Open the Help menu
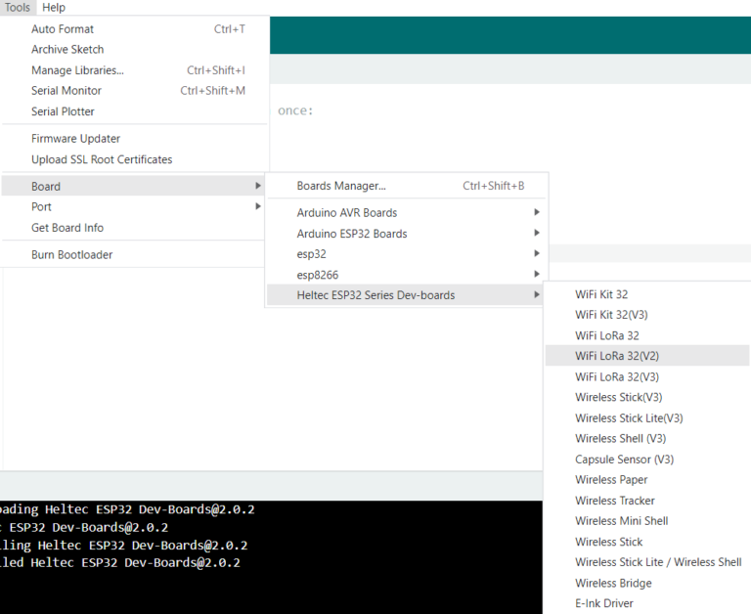 coord(54,8)
